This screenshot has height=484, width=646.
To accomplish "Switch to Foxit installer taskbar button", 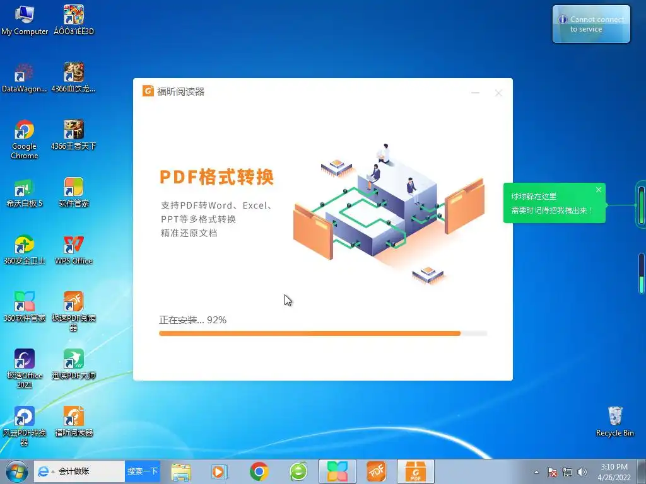I will (x=416, y=471).
